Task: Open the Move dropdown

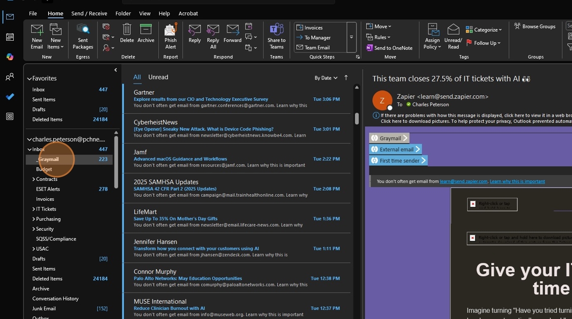Action: [378, 26]
